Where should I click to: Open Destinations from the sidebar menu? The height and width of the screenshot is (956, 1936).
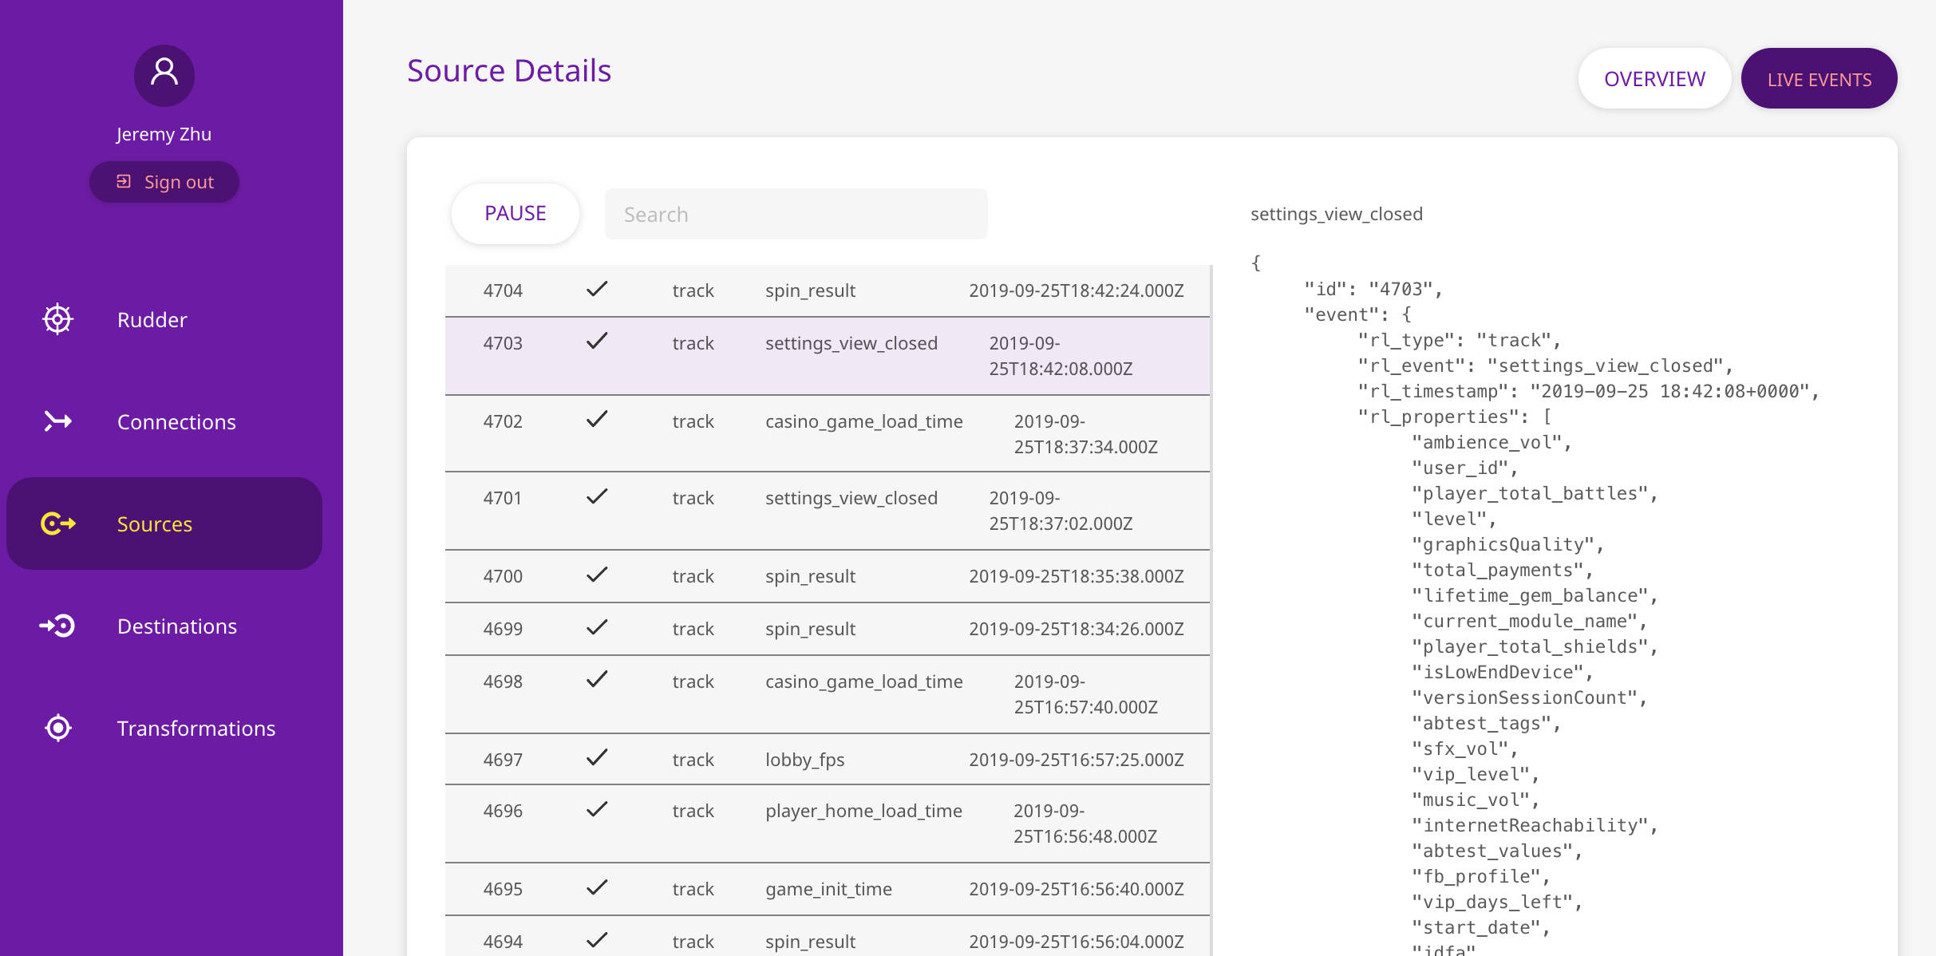(x=176, y=626)
